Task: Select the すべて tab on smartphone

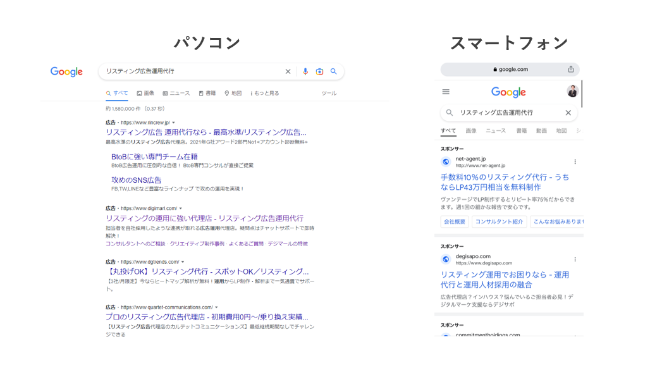Action: pyautogui.click(x=448, y=131)
